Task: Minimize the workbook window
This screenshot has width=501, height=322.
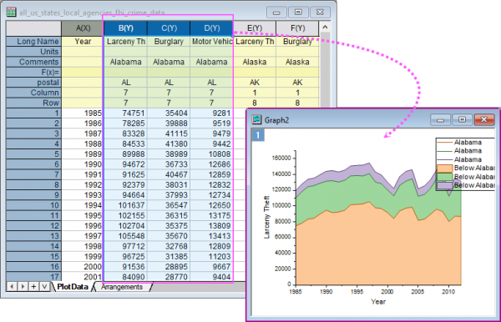Action: point(276,13)
